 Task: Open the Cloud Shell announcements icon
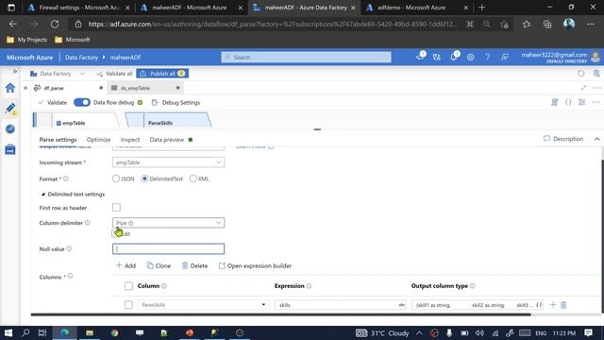(420, 57)
